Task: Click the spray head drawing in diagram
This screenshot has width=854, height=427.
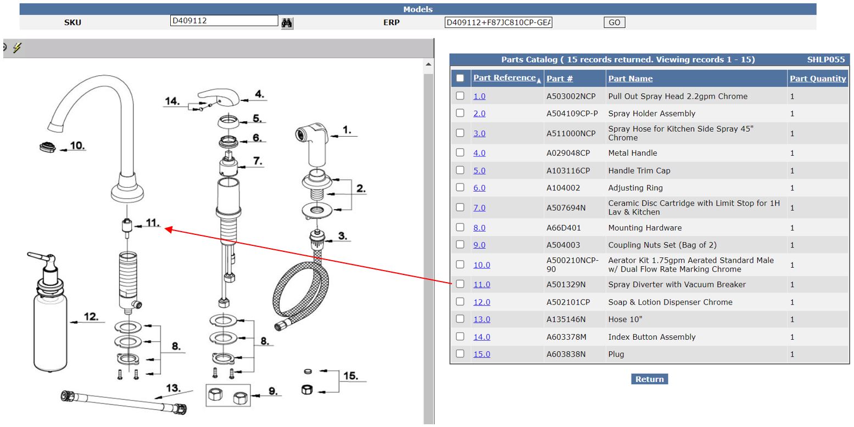Action: point(312,143)
